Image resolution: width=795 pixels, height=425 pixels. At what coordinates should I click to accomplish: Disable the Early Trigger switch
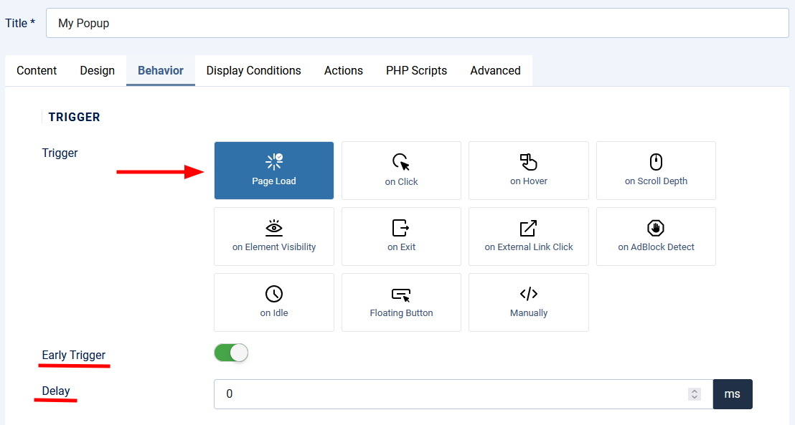[231, 353]
